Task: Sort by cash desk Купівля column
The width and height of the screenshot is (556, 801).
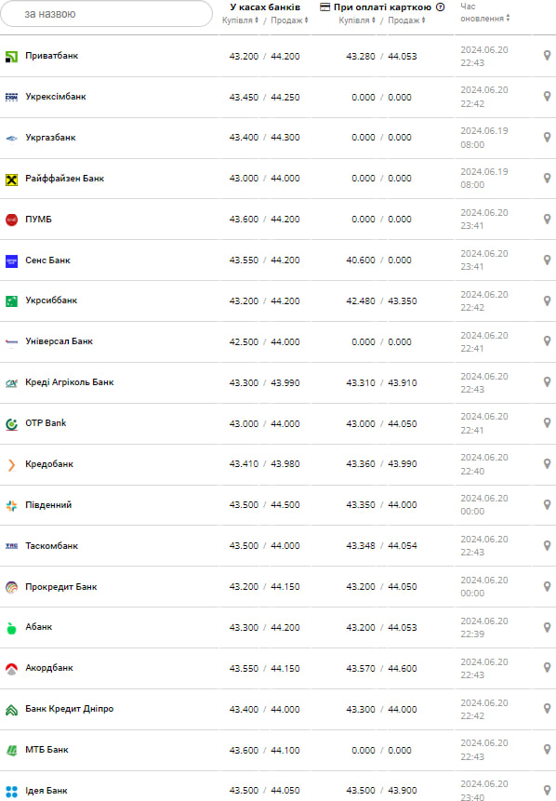Action: (240, 20)
